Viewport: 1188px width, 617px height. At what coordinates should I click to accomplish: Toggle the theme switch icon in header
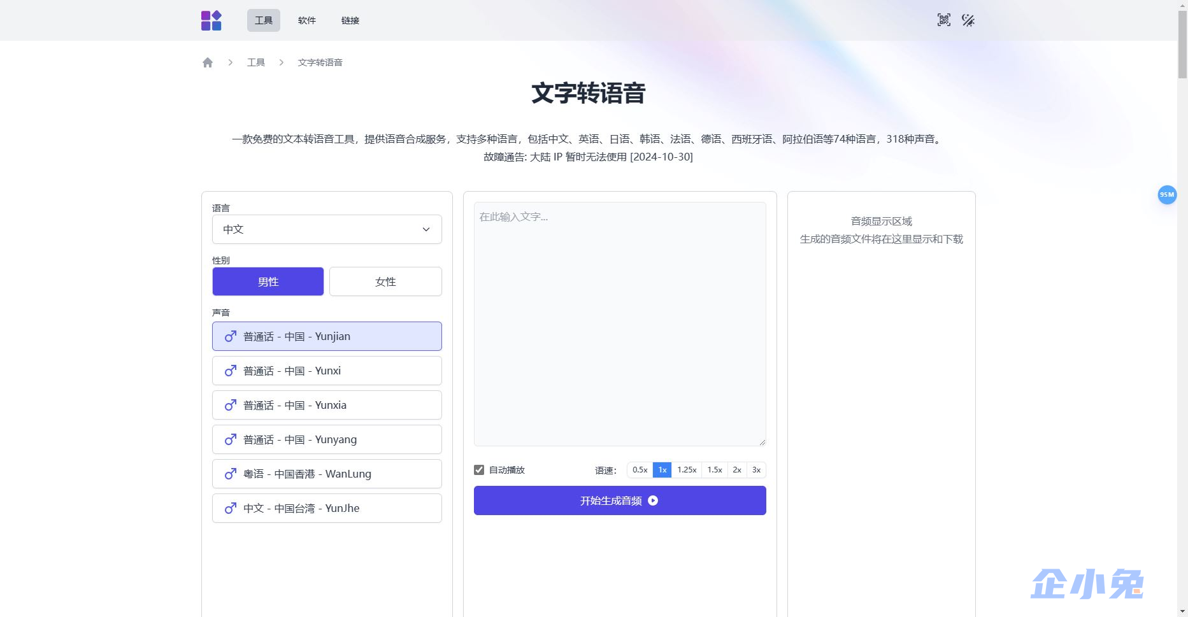tap(968, 20)
